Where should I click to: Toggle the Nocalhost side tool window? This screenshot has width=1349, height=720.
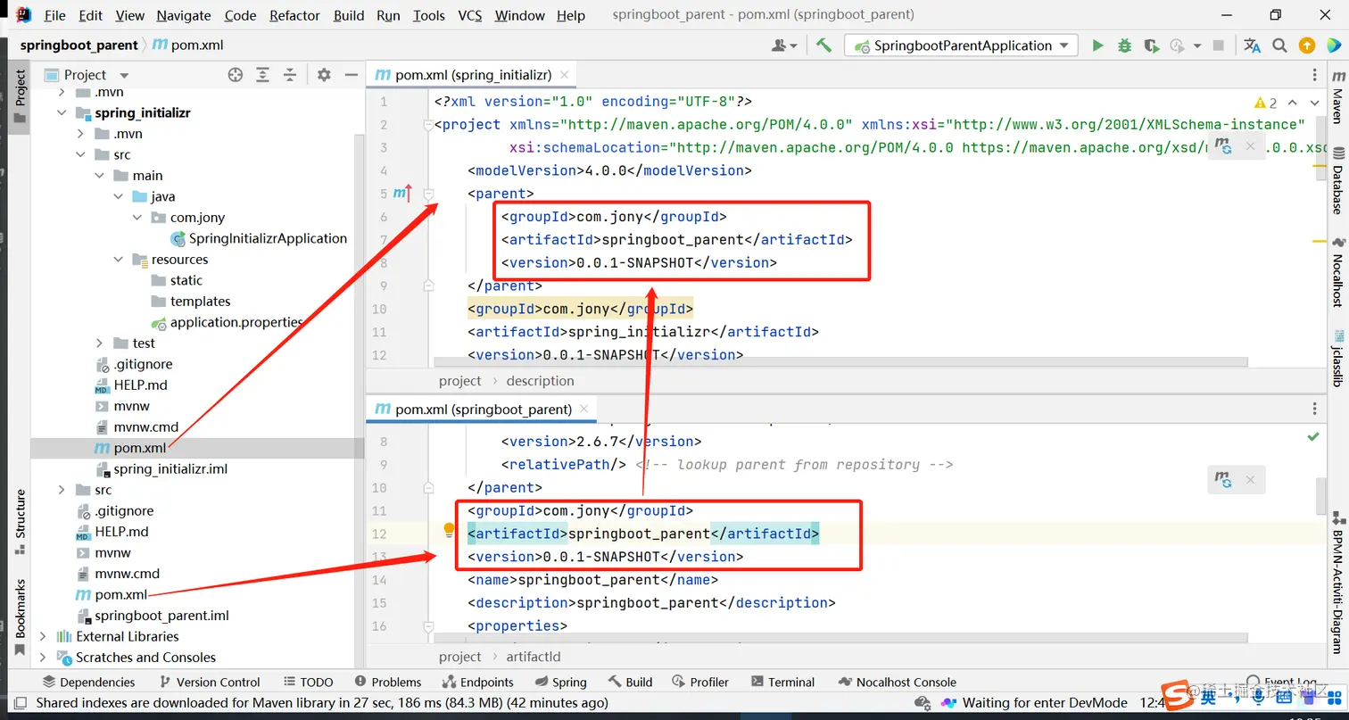1337,272
